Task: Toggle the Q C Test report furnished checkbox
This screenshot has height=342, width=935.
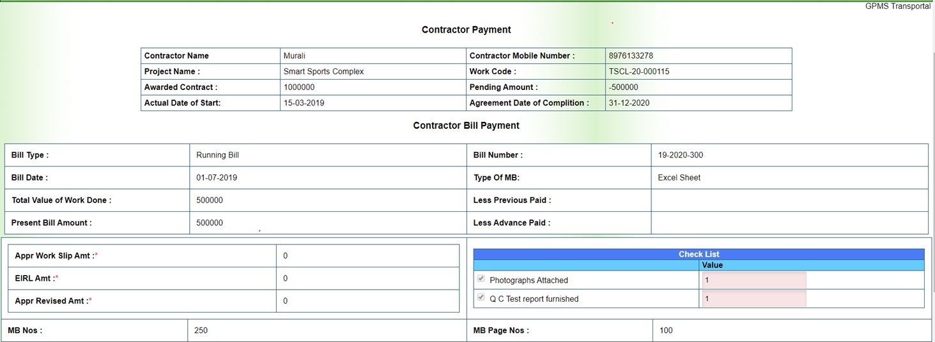Action: [x=481, y=297]
